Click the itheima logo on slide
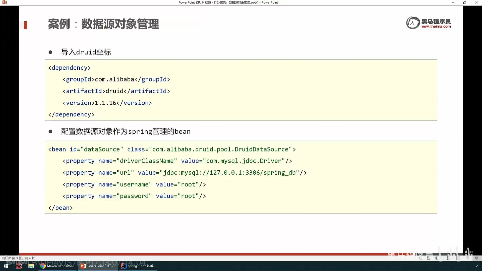The image size is (482, 271). (428, 23)
